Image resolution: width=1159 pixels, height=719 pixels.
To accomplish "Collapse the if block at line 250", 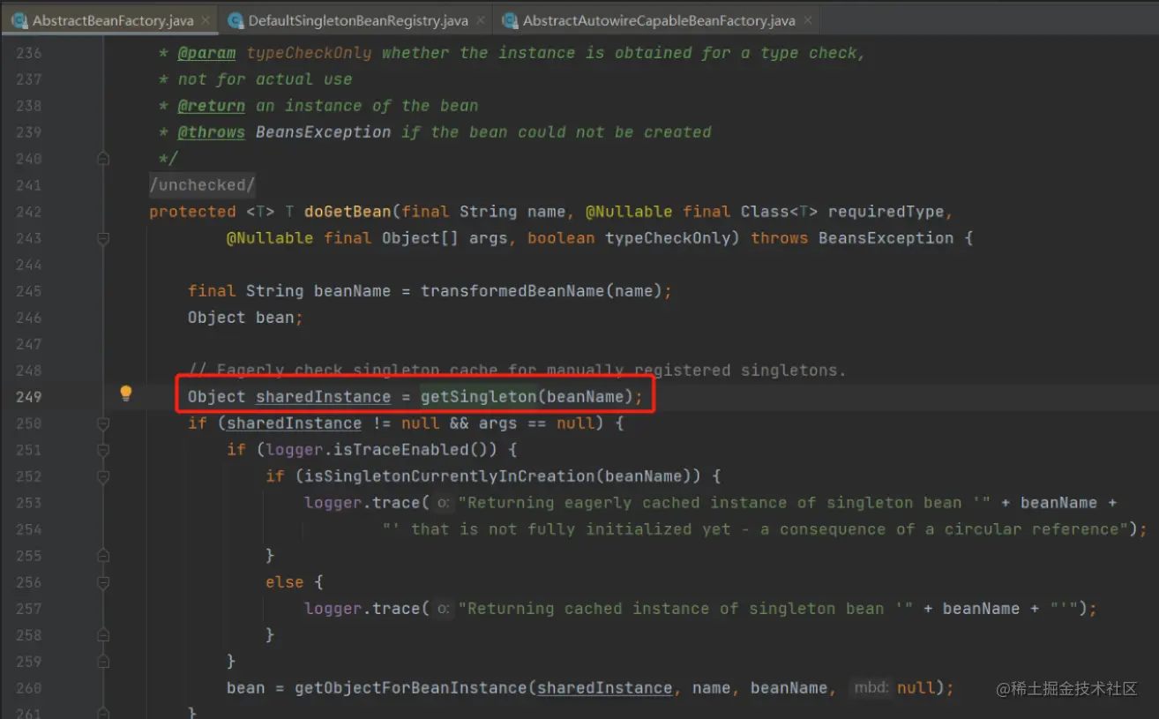I will (x=103, y=423).
